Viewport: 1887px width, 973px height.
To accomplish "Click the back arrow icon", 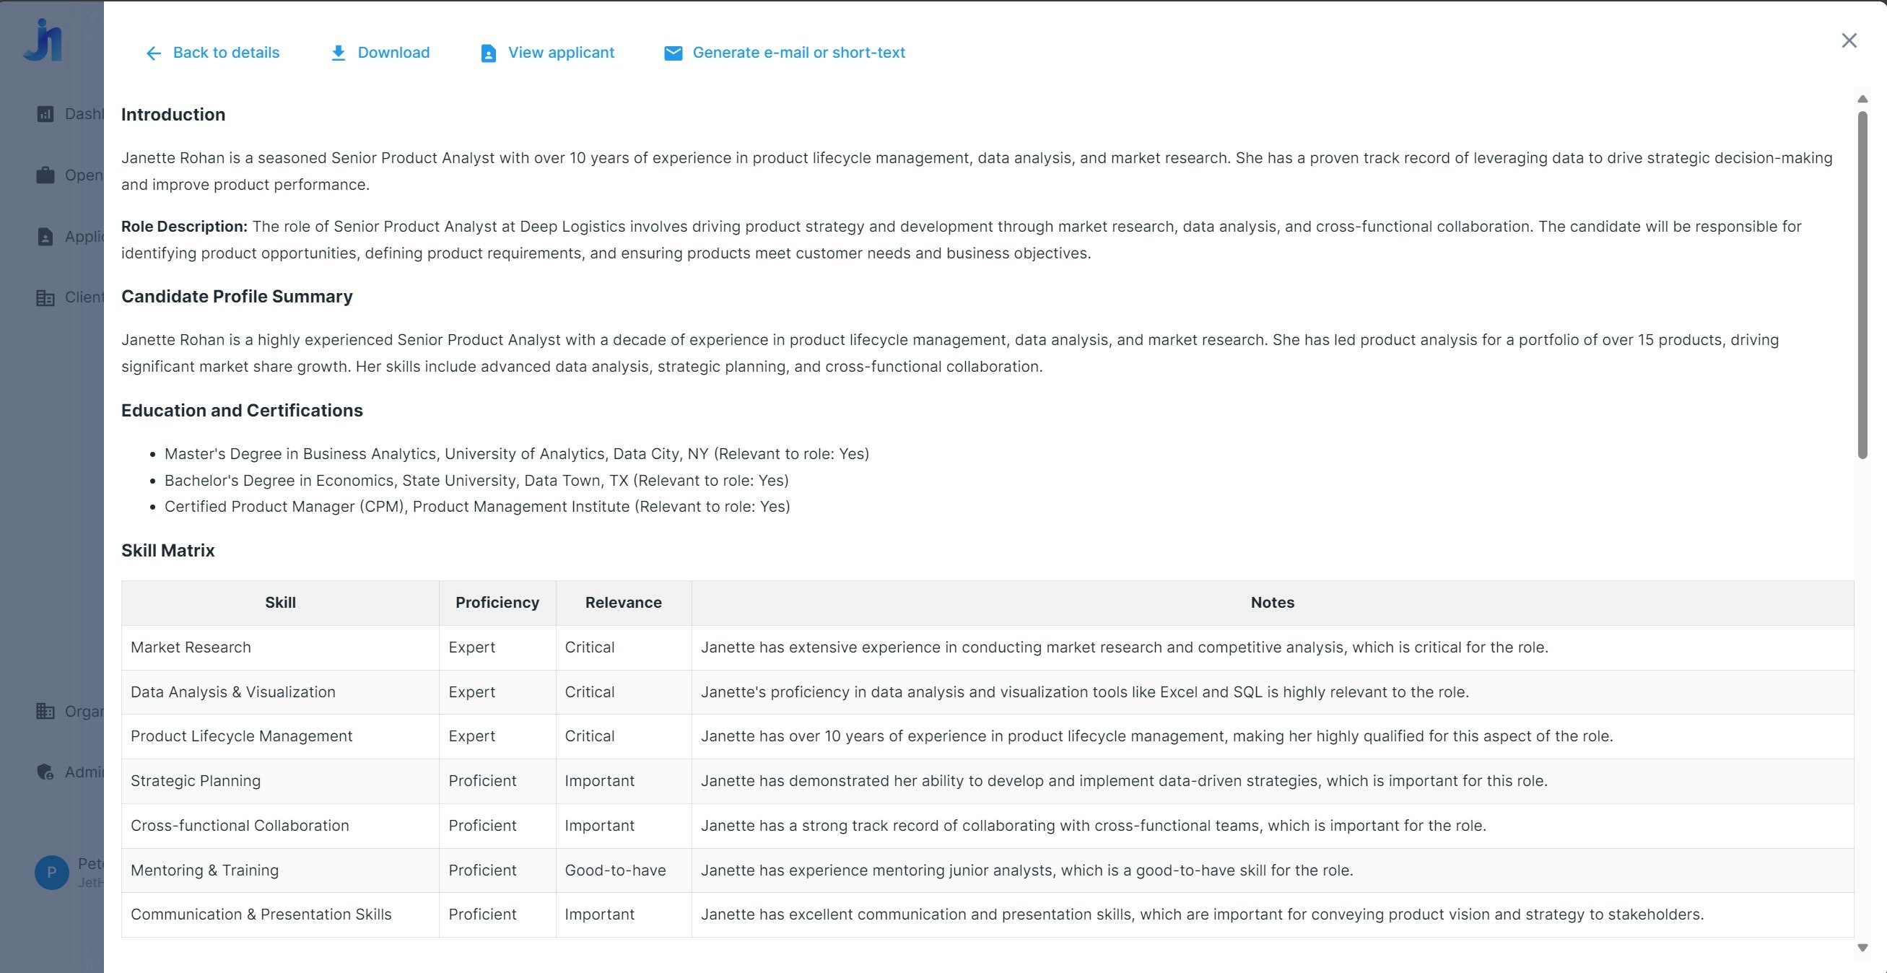I will [x=153, y=53].
